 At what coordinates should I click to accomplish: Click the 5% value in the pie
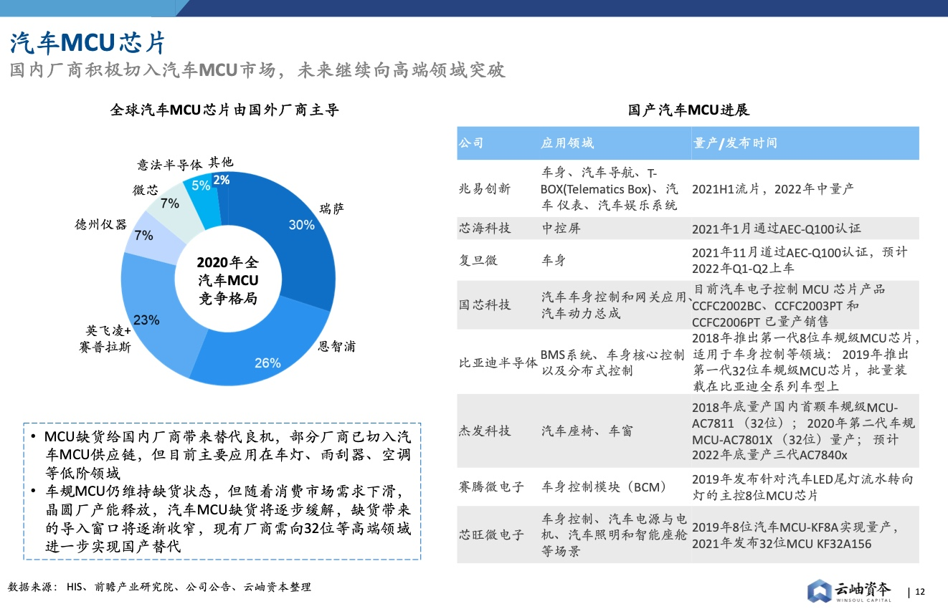[x=201, y=186]
